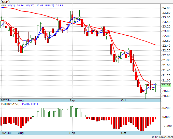Click the OLP ticker title
173x139 pixels.
coord(5,2)
